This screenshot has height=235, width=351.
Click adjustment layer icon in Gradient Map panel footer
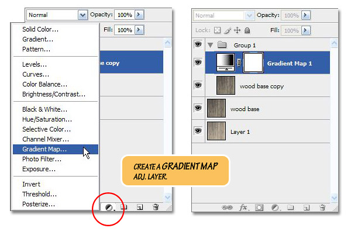275,208
